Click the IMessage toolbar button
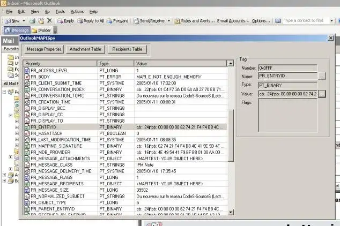 click(17, 31)
